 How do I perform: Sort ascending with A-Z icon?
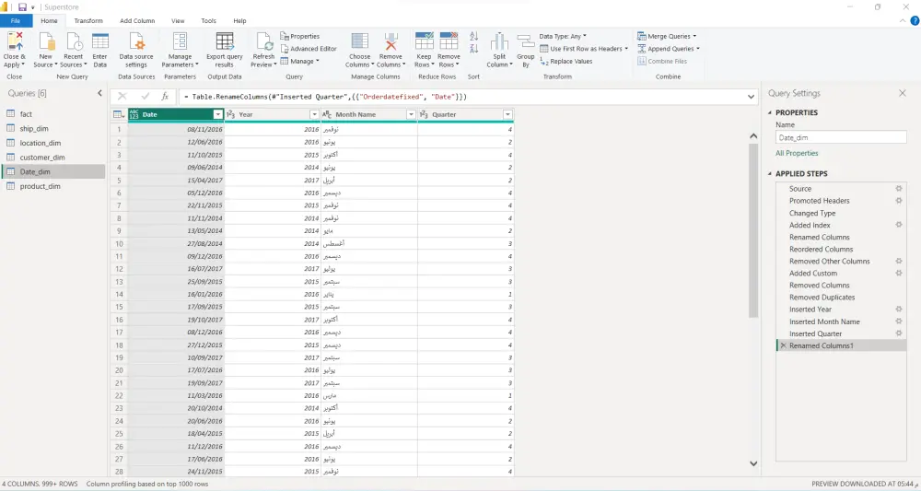[x=474, y=37]
